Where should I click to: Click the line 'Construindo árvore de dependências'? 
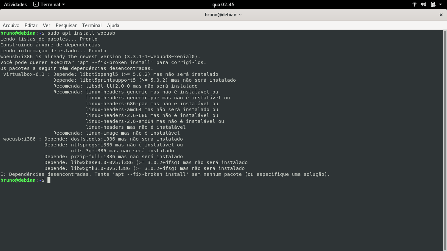[x=50, y=45]
